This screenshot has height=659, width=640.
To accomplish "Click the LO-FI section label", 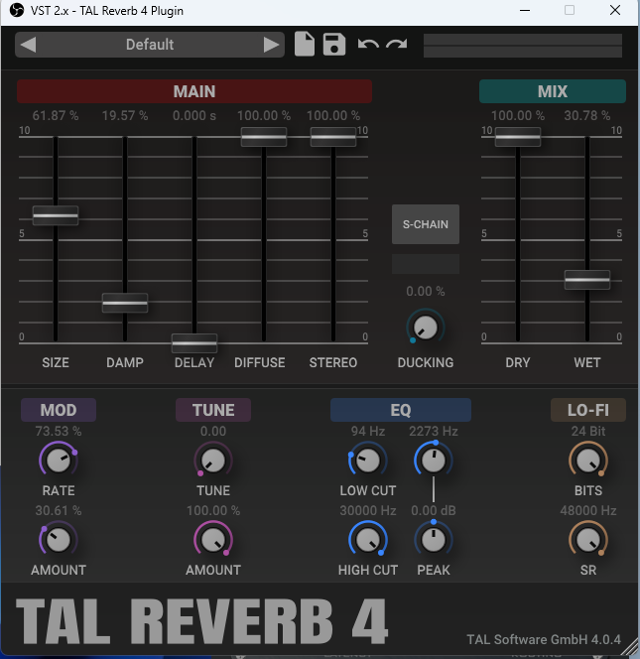I will (x=587, y=410).
